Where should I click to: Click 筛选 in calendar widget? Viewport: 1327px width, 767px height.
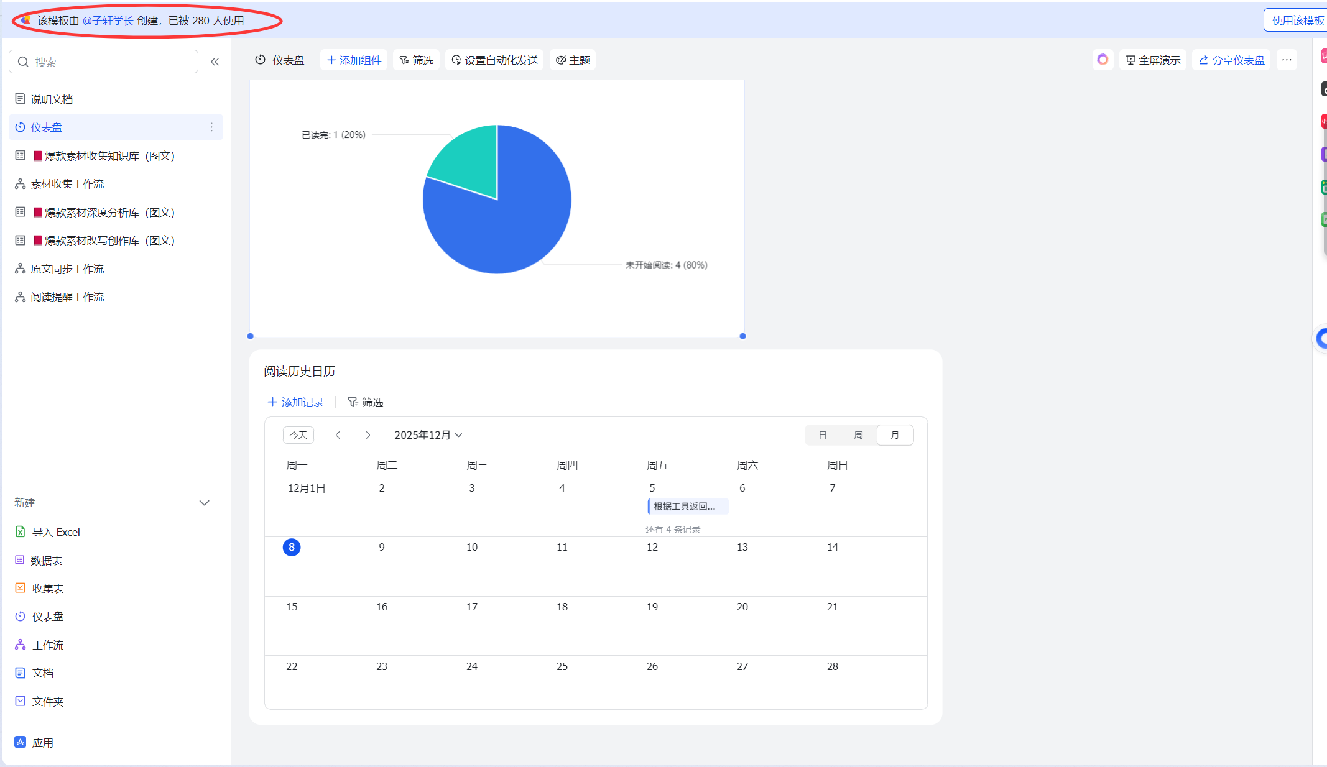tap(365, 402)
